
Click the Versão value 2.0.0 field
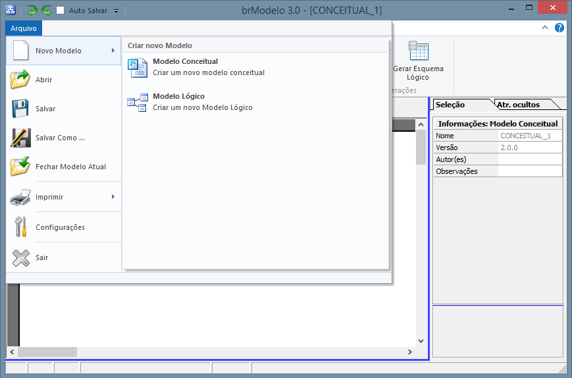530,148
